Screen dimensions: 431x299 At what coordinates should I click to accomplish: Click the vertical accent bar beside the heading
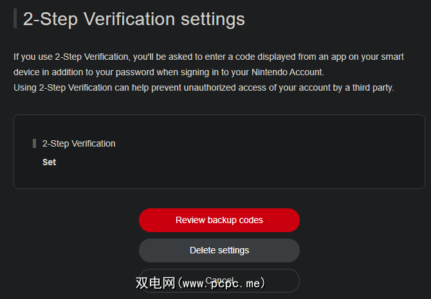click(x=15, y=19)
